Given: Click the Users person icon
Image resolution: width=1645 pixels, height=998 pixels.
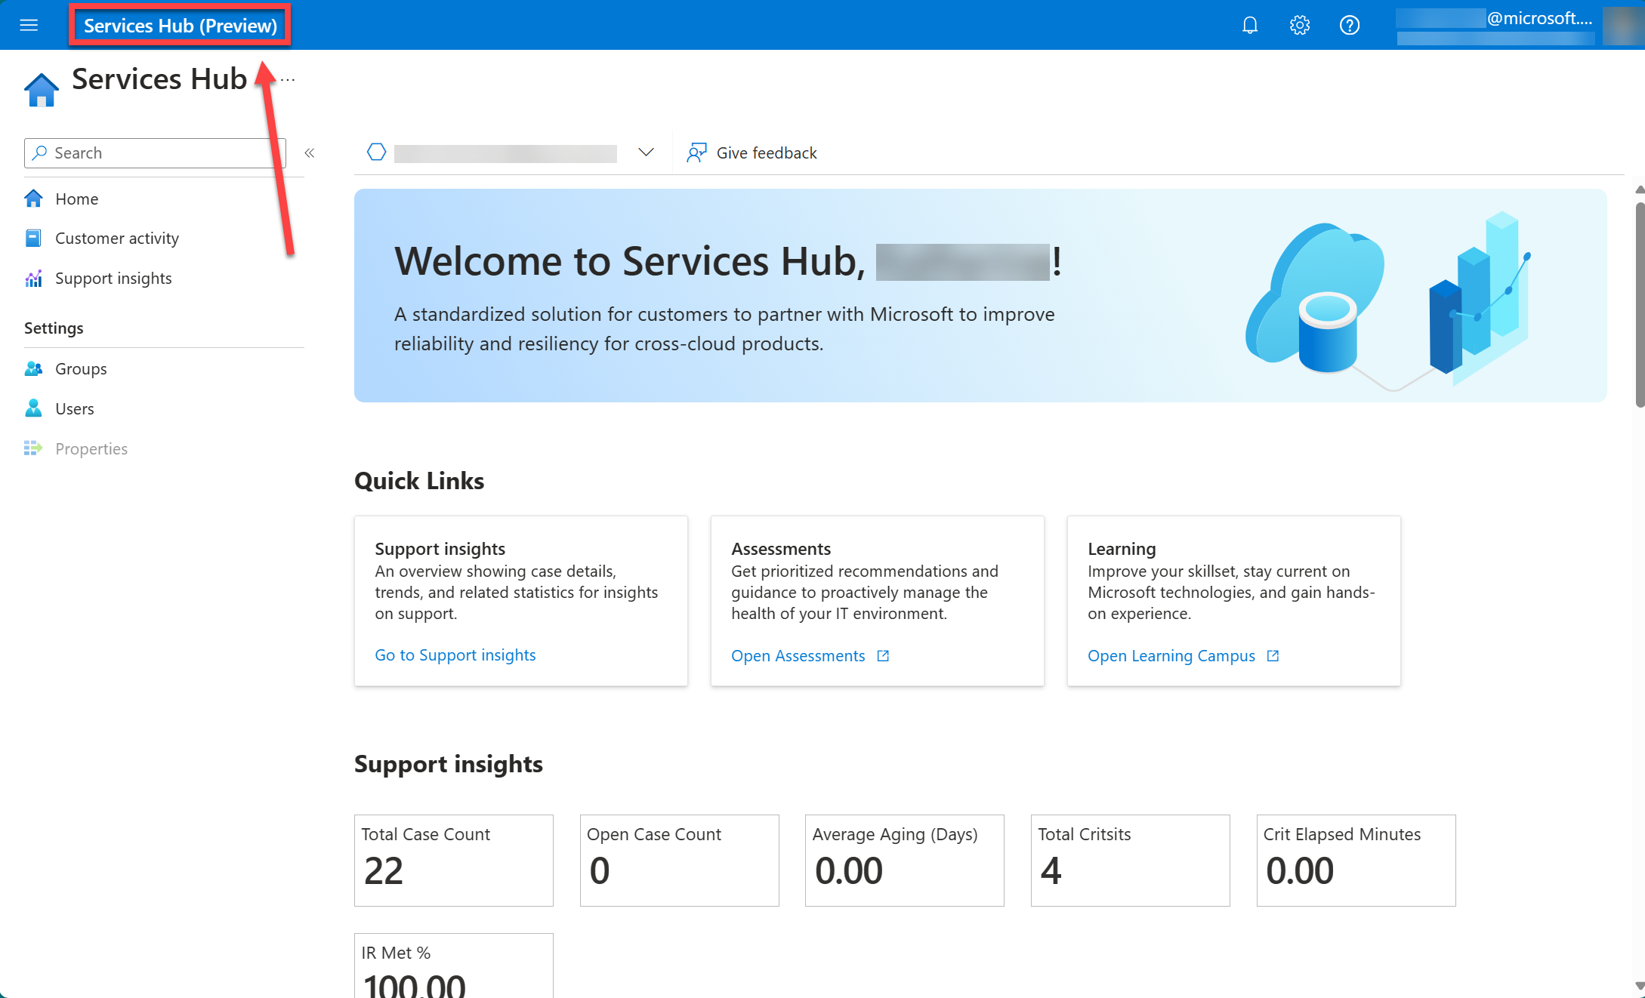Looking at the screenshot, I should click(34, 408).
